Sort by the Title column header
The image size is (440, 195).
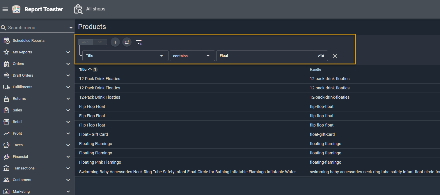83,70
